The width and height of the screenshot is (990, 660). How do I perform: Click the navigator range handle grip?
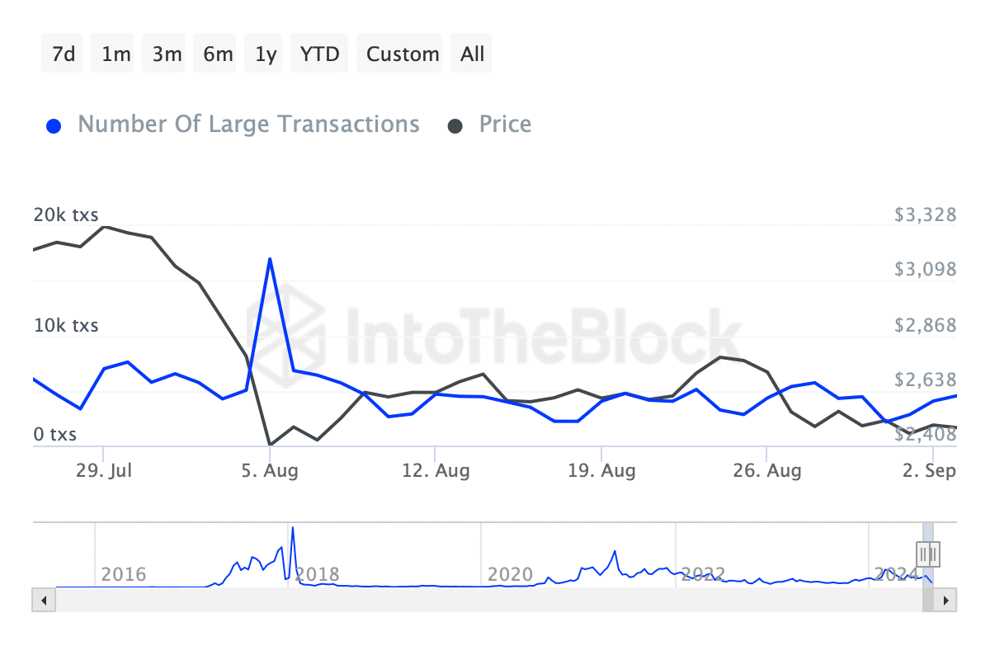[928, 554]
